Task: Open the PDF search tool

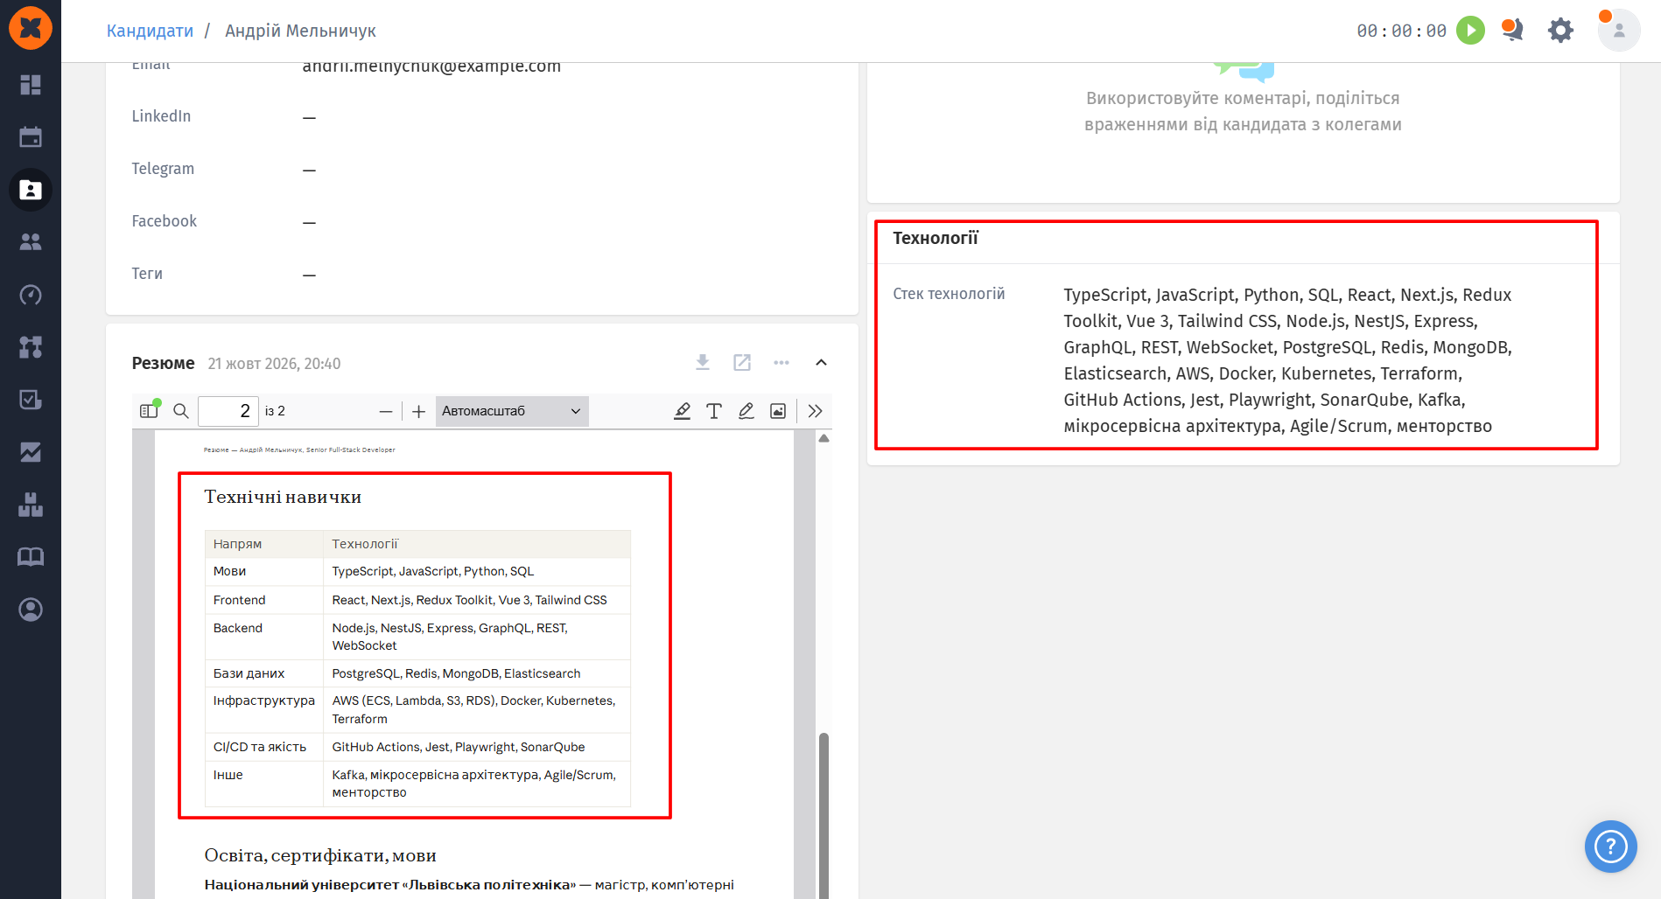Action: click(x=181, y=411)
